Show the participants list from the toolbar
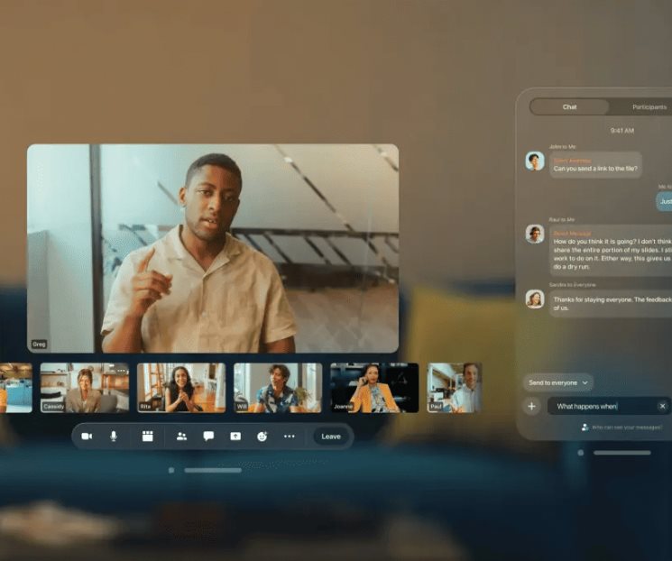The height and width of the screenshot is (561, 672). [x=181, y=437]
